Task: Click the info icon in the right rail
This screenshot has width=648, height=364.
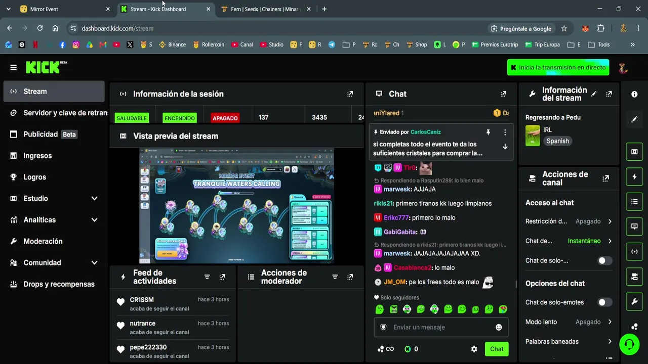Action: click(x=634, y=95)
